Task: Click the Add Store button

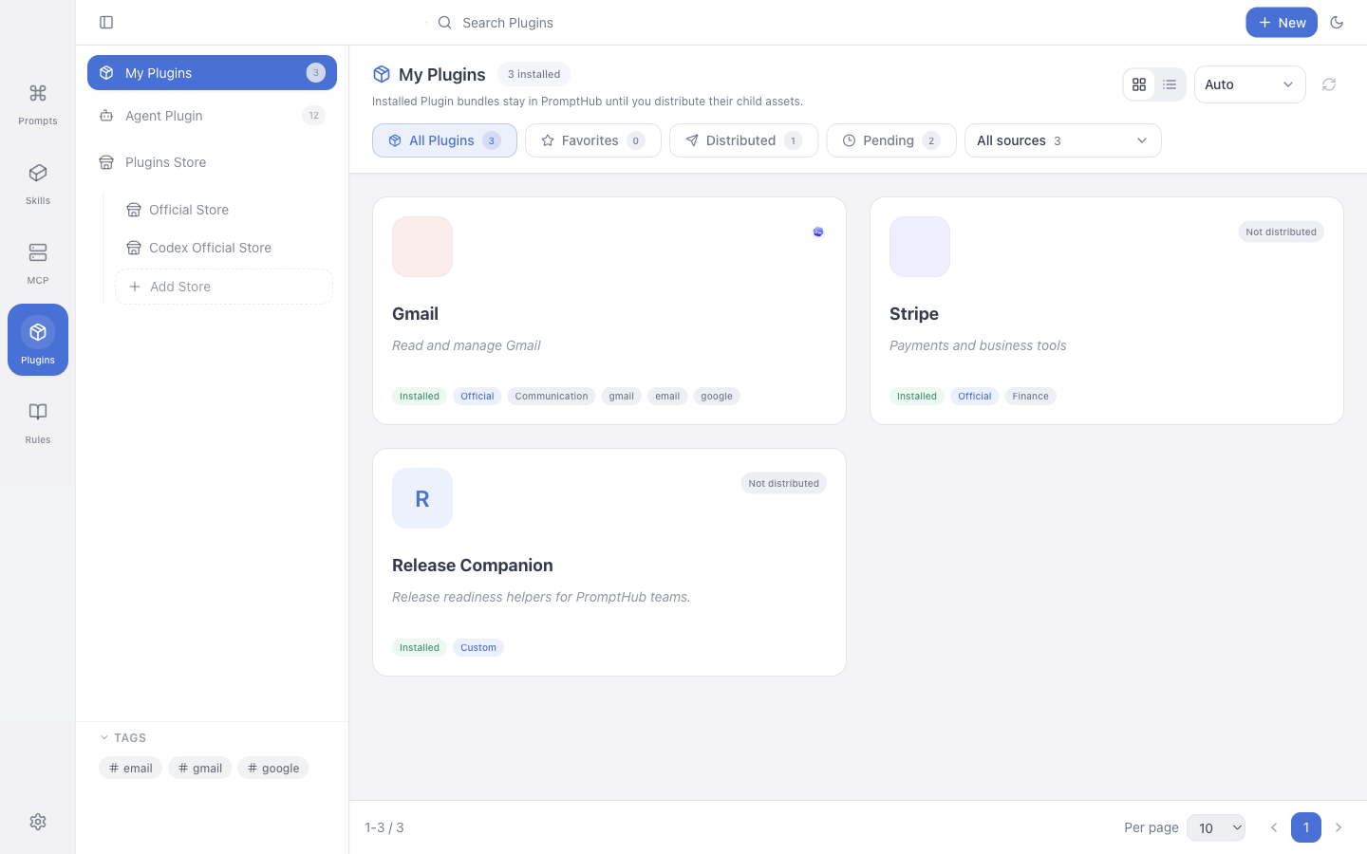Action: click(224, 287)
